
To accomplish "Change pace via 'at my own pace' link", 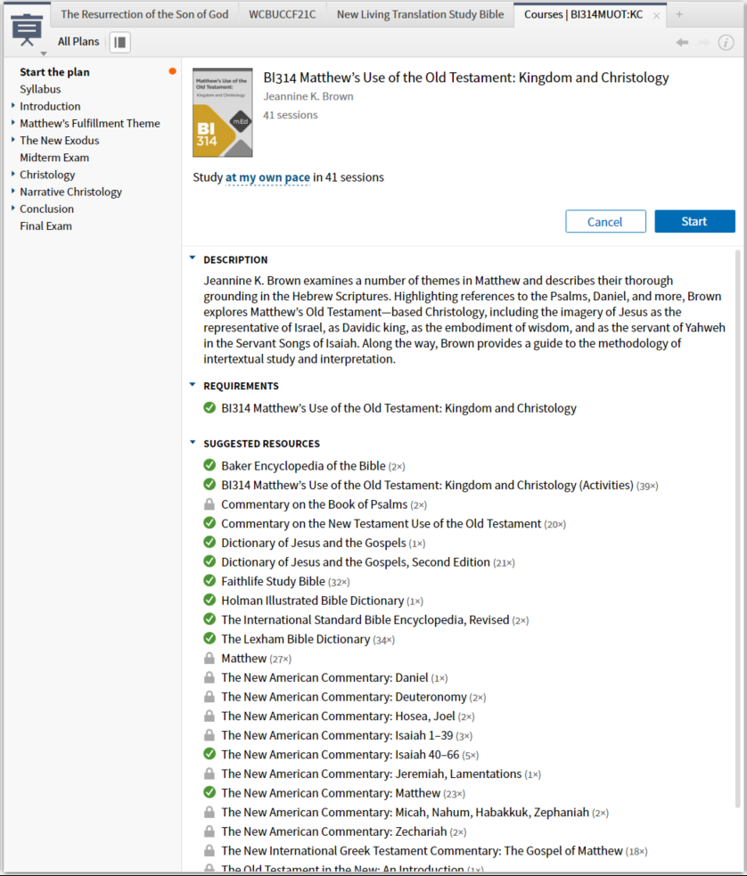I will pyautogui.click(x=267, y=177).
